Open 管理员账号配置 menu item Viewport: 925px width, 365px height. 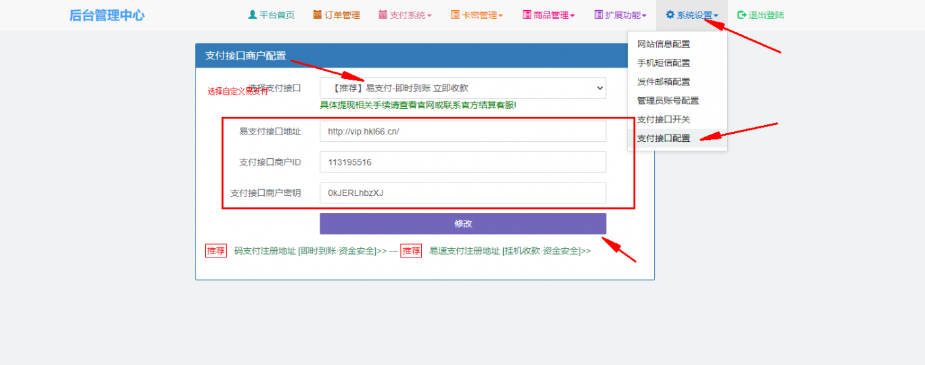click(668, 101)
